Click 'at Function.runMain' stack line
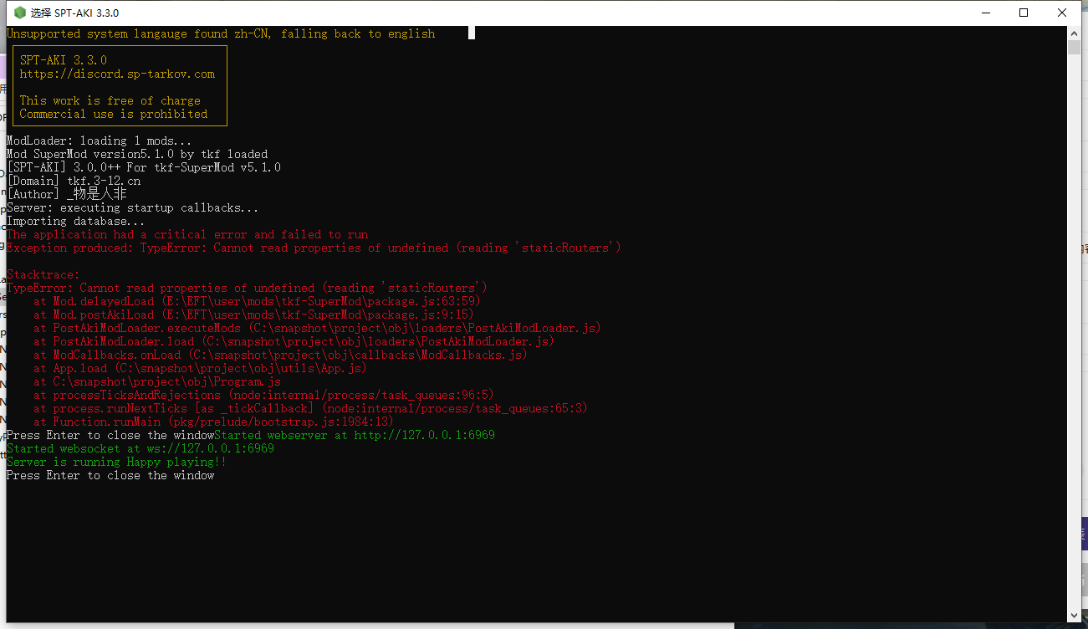The height and width of the screenshot is (629, 1088). [x=214, y=422]
